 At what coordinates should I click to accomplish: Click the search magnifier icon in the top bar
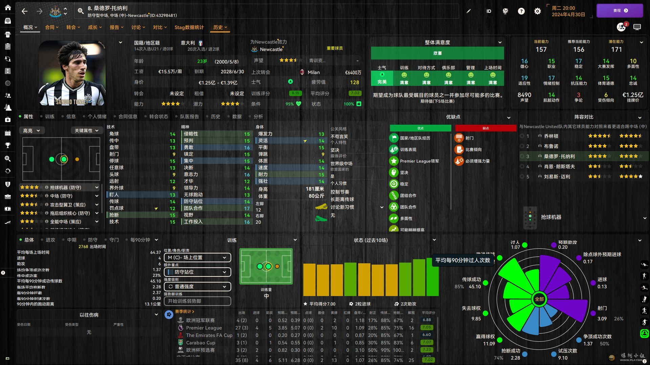pyautogui.click(x=81, y=11)
